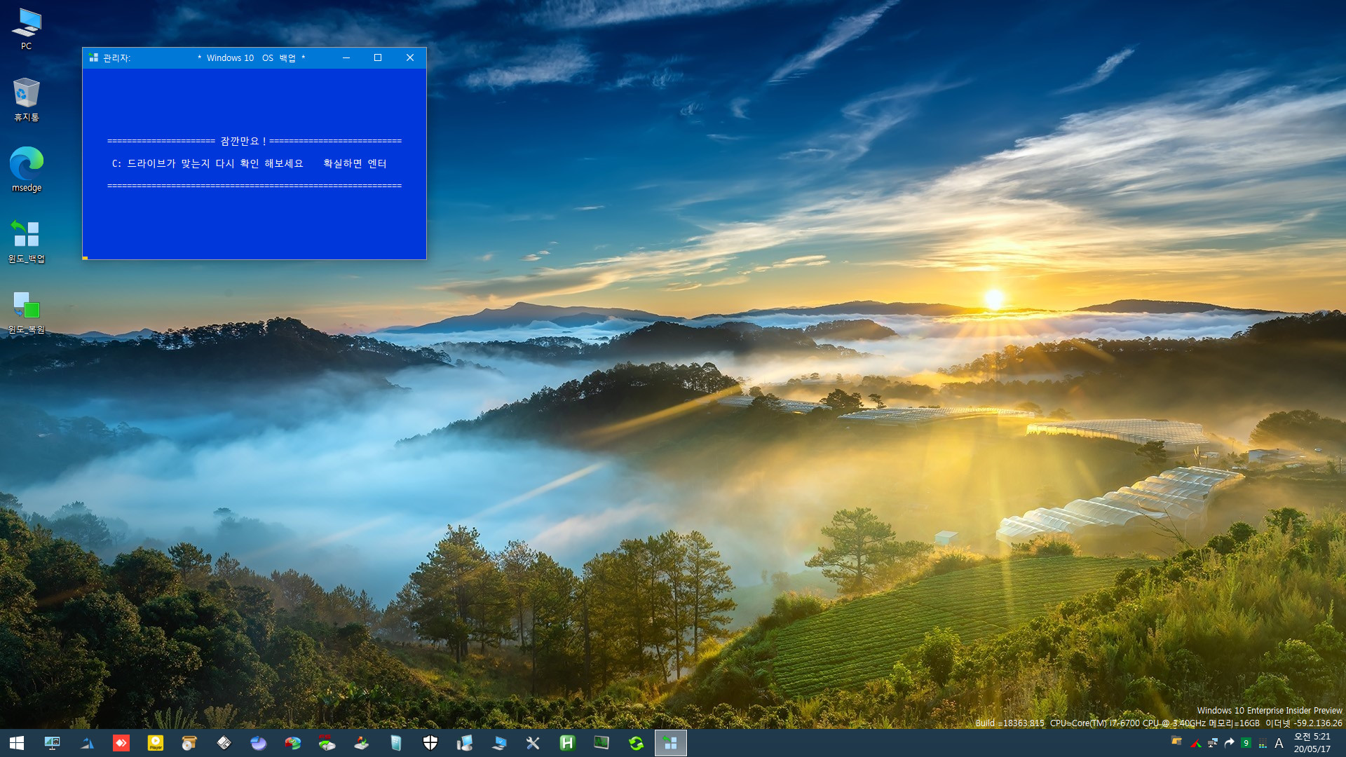This screenshot has height=757, width=1346.
Task: Open the Windows Start button
Action: [17, 743]
